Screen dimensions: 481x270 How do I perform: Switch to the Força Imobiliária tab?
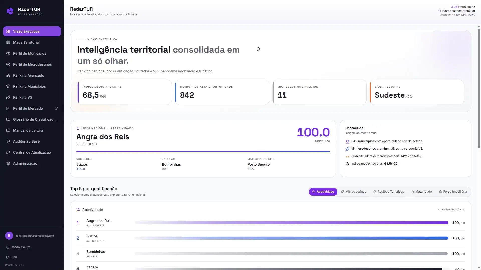pos(453,192)
